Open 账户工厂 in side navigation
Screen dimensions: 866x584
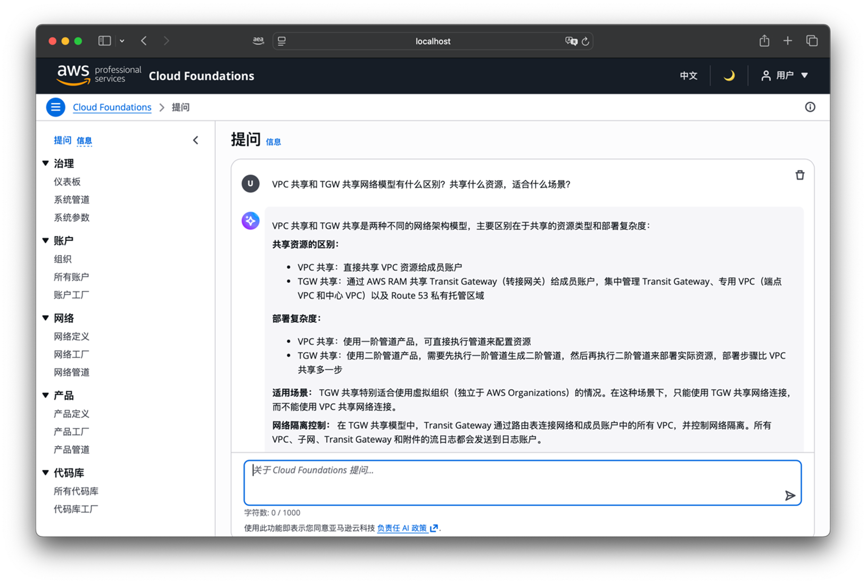[x=71, y=295]
